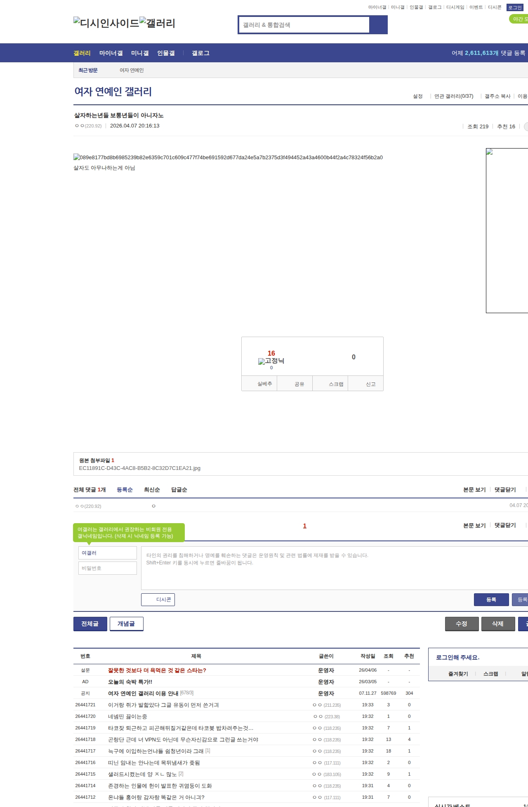Screen dimensions: 528x807
Task: Sort comments by 답글순
Action: [179, 490]
